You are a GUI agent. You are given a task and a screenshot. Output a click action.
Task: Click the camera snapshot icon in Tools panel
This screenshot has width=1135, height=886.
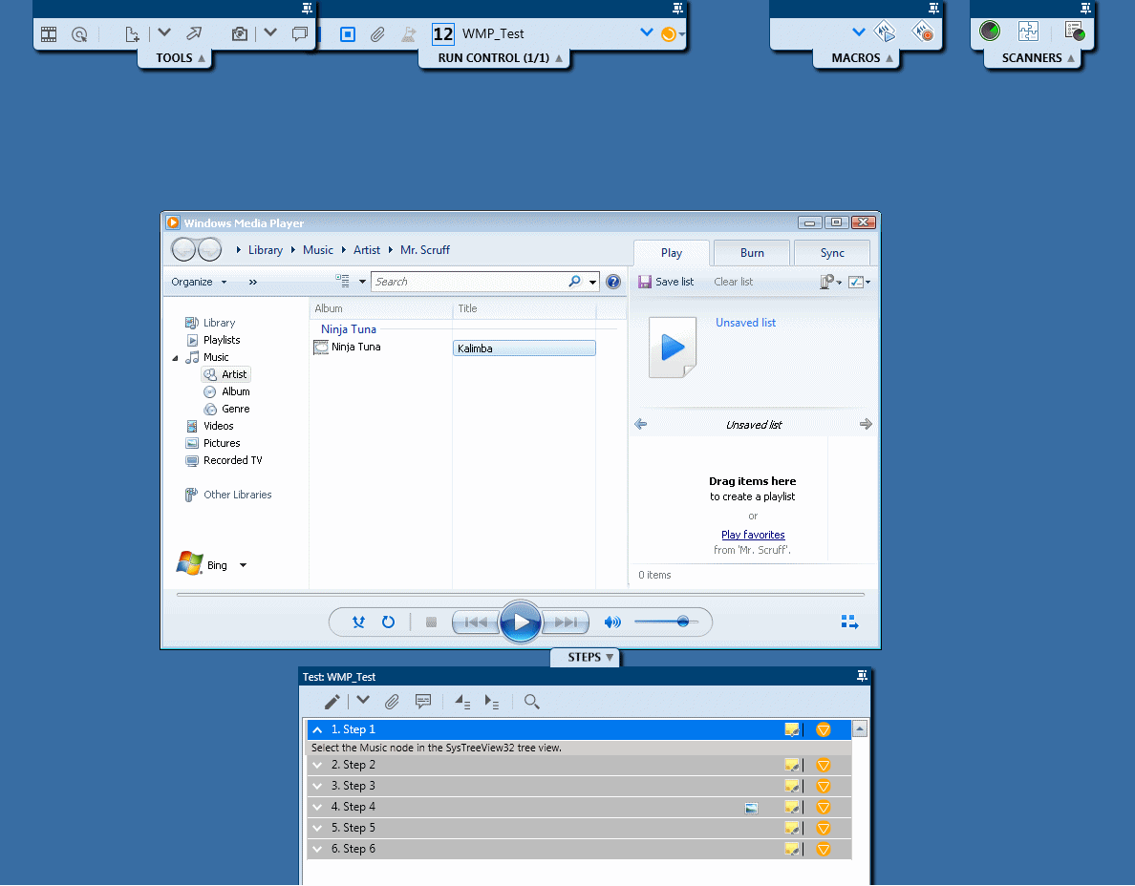pos(240,34)
